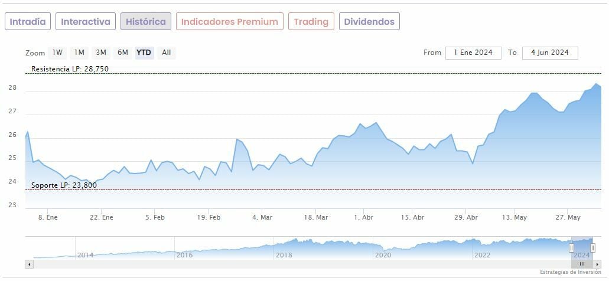Open the Estrategias de Inversión credit link
Screen dimensions: 609x281
pos(571,272)
